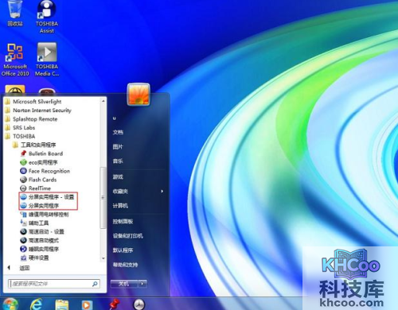Expand the Norton Internet Security folder

point(38,110)
